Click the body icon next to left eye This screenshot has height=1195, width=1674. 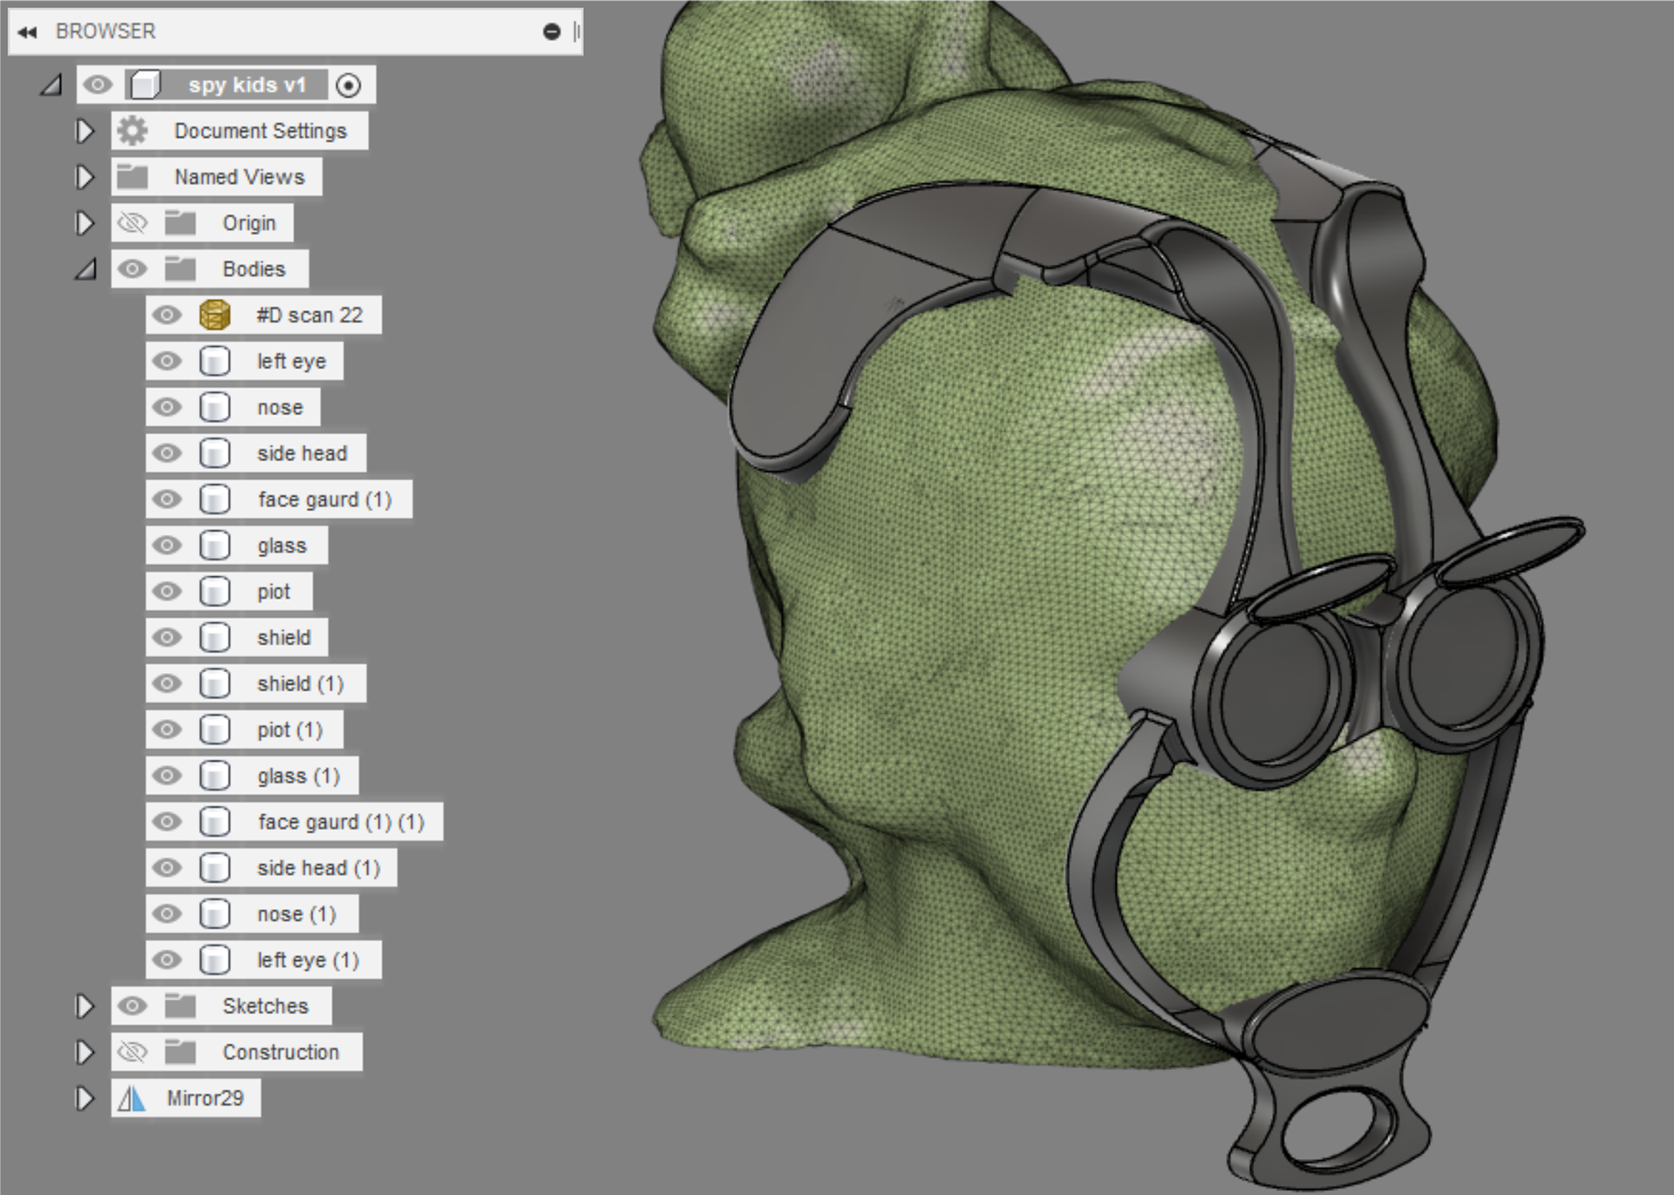point(214,361)
